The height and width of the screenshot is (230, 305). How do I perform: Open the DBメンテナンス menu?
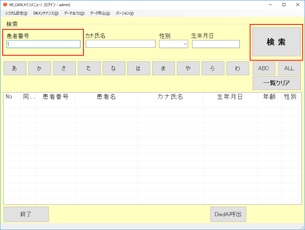coord(46,13)
